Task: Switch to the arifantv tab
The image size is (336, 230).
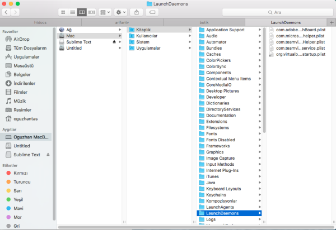Action: click(x=122, y=22)
